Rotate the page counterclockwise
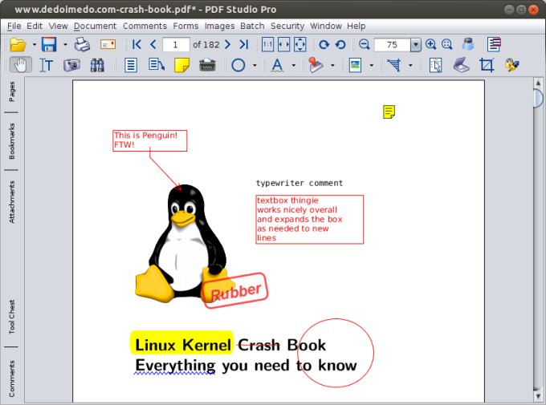 [340, 45]
